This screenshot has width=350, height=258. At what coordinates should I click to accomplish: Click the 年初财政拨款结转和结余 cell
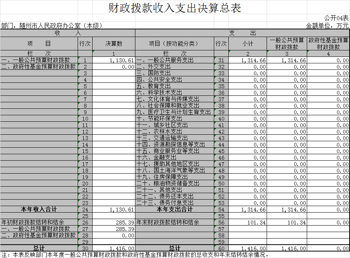tap(33, 222)
